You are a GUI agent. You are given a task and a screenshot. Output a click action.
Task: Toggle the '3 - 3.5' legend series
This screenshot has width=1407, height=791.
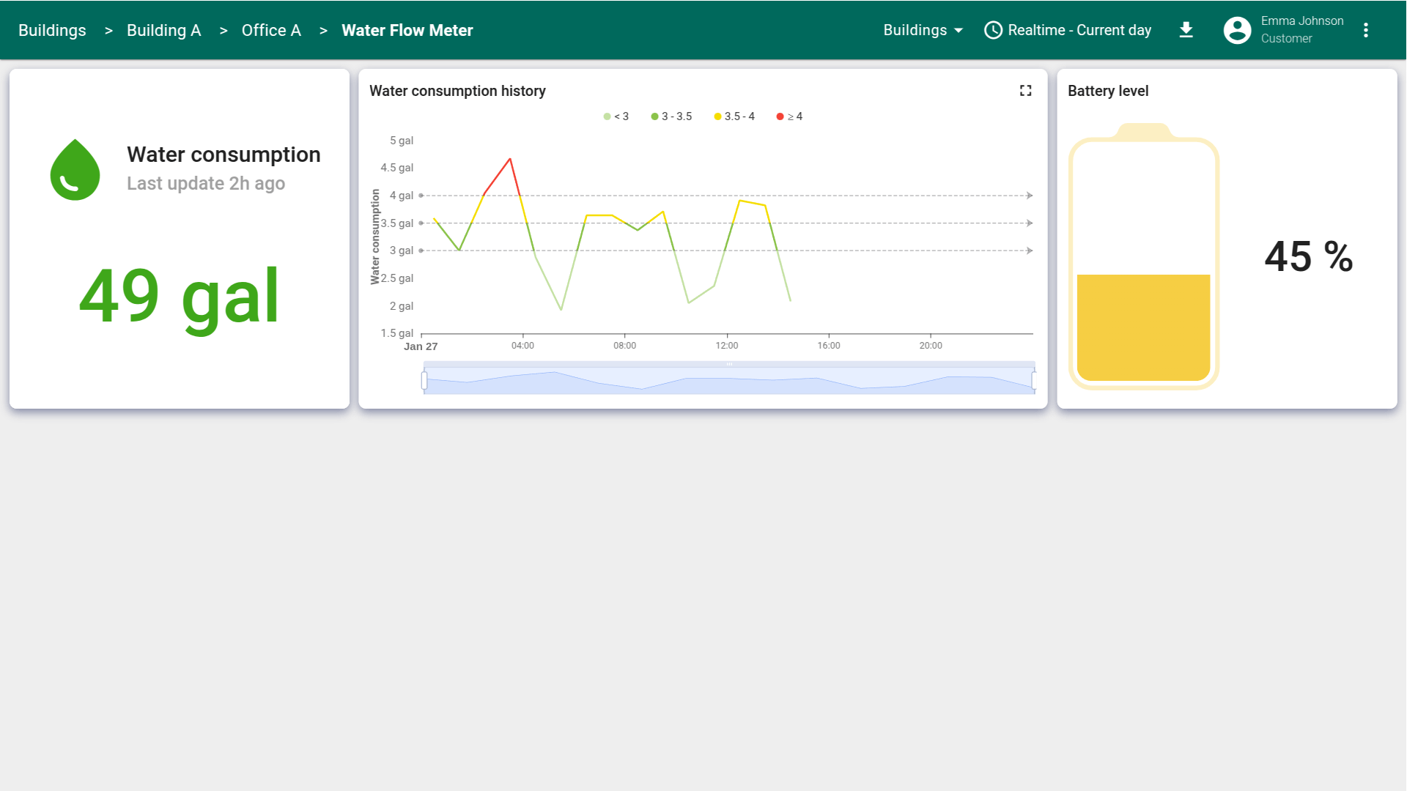[x=671, y=116]
